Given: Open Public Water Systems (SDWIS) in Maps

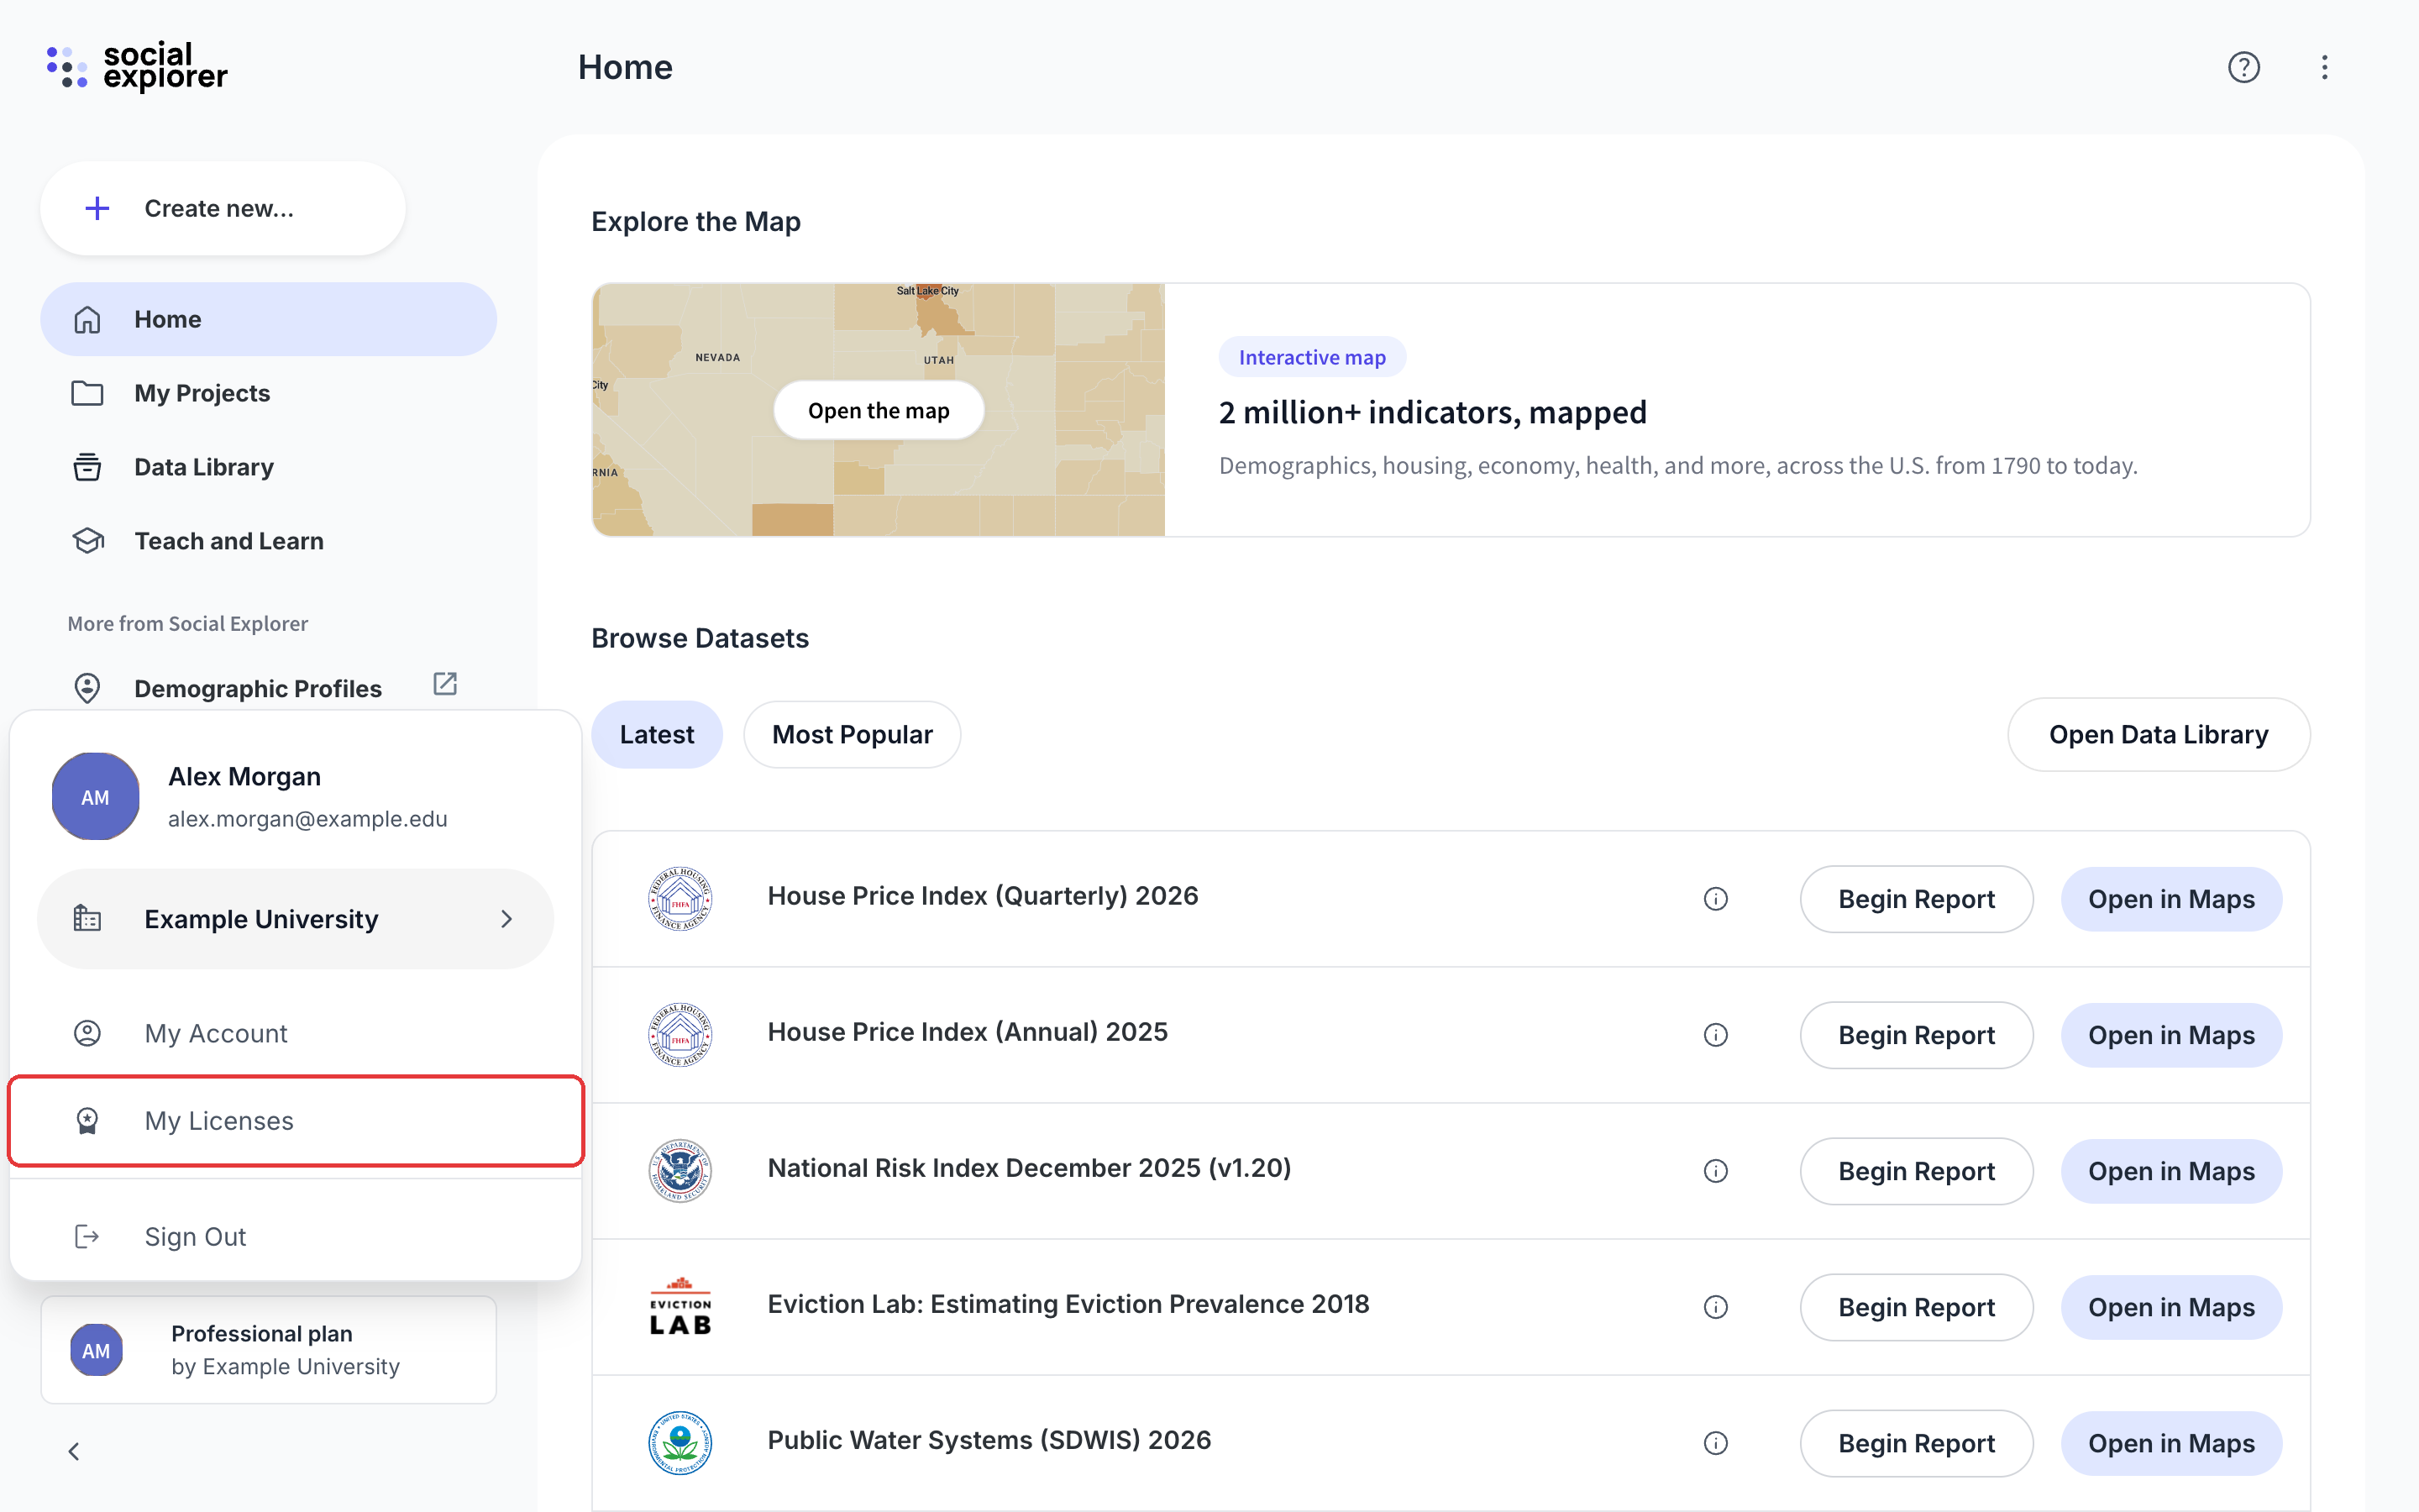Looking at the screenshot, I should point(2171,1443).
